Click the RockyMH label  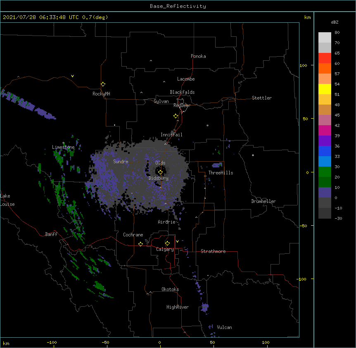point(101,94)
